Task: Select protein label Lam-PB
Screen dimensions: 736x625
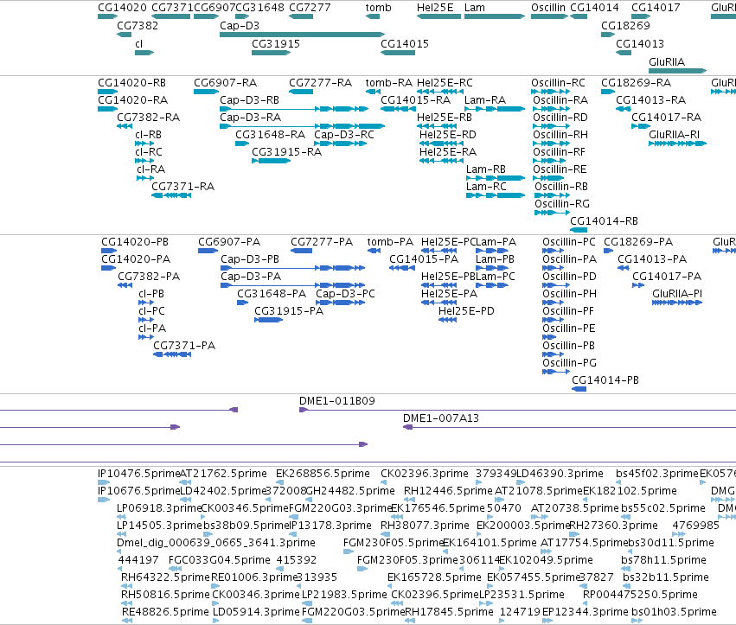Action: point(495,259)
